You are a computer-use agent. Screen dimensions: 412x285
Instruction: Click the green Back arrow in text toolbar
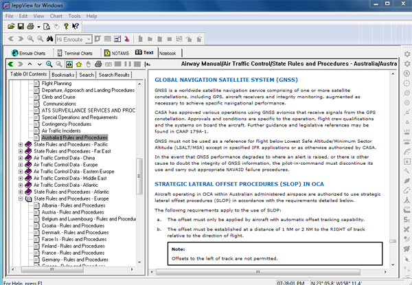coord(11,64)
